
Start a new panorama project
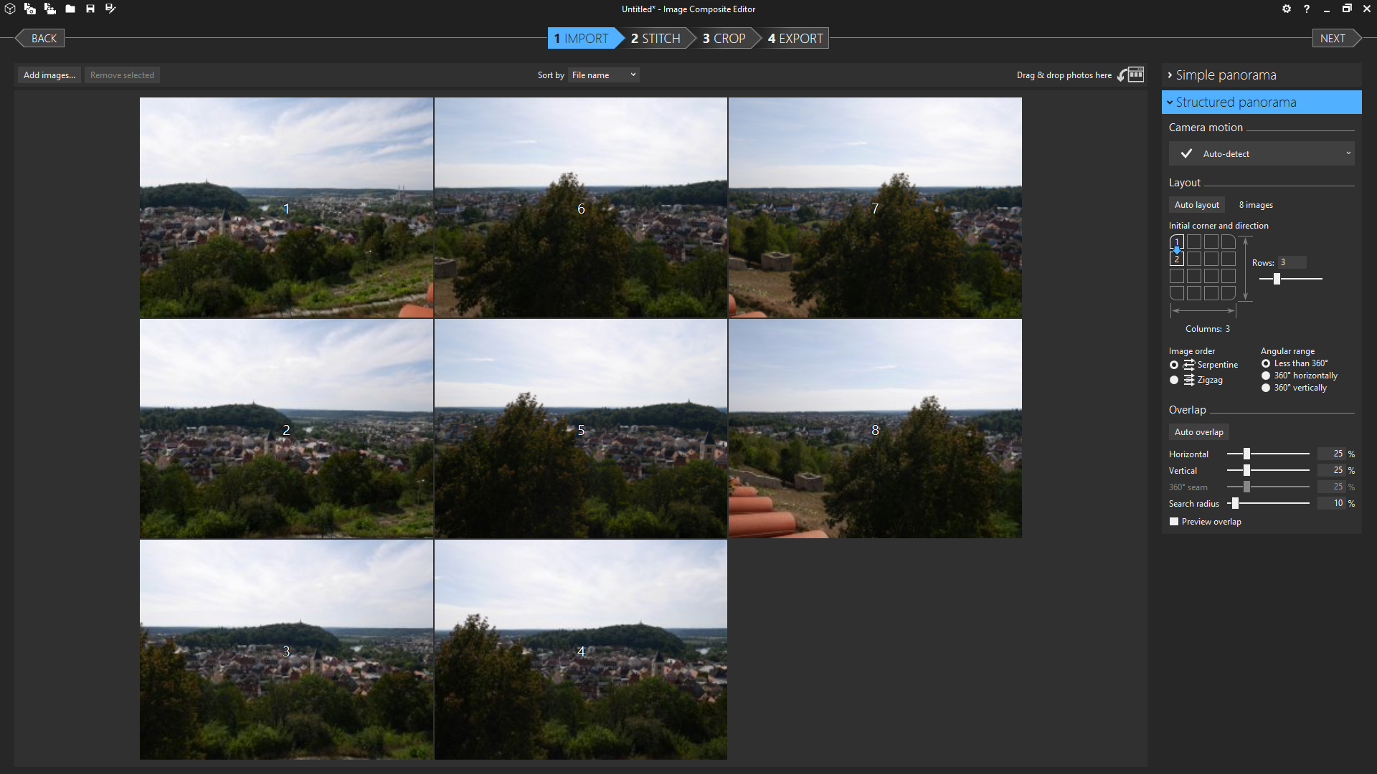click(10, 9)
